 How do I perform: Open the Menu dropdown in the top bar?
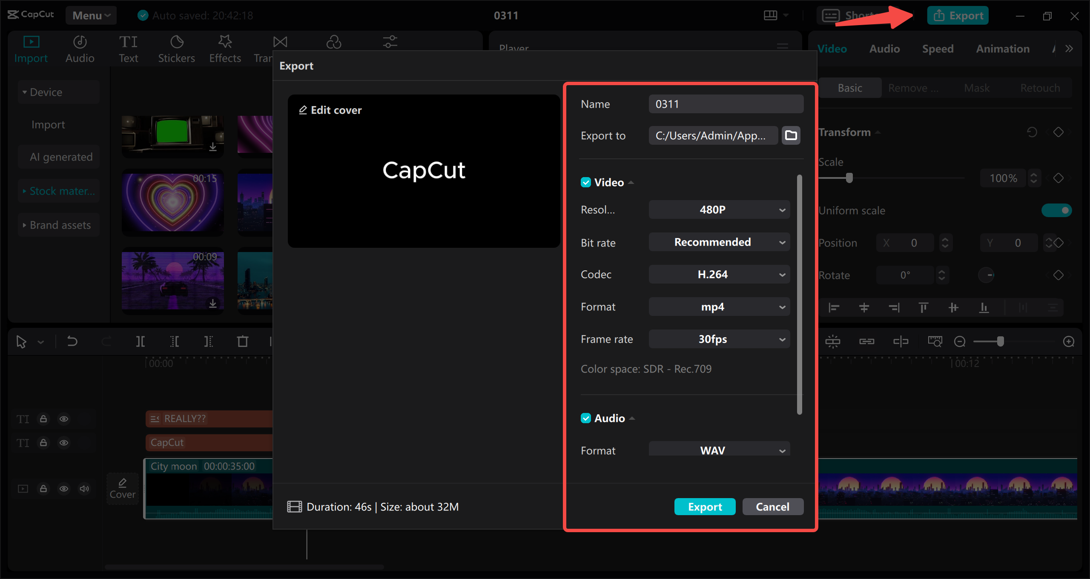[x=90, y=15]
